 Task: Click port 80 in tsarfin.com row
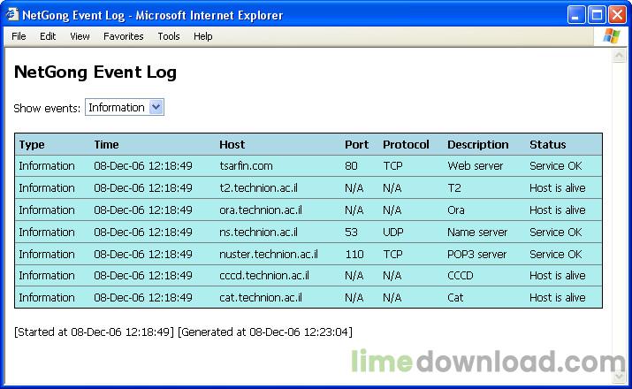click(x=351, y=165)
